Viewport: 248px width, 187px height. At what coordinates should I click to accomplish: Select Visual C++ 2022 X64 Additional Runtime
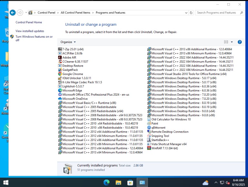190,57
